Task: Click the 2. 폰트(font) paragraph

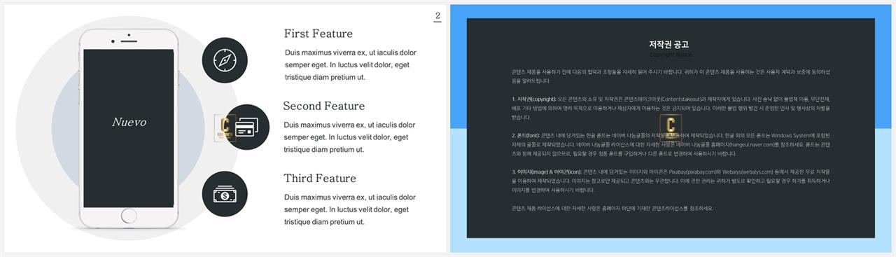Action: pyautogui.click(x=671, y=144)
